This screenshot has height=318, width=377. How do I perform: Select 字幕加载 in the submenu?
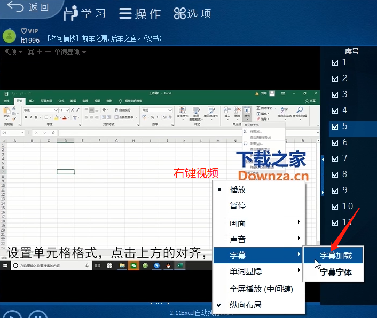coord(335,255)
